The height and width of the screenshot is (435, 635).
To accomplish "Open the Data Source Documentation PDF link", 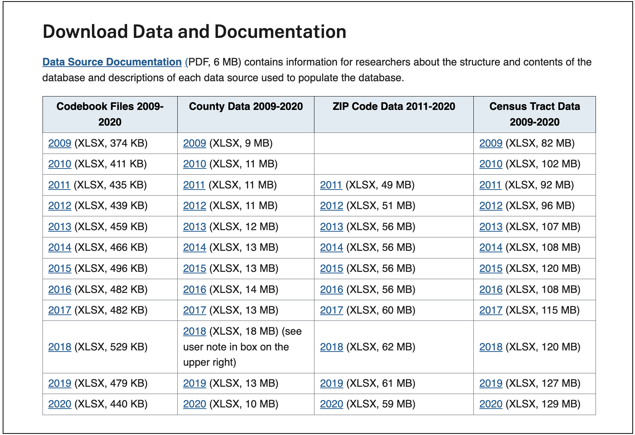I will click(x=112, y=62).
